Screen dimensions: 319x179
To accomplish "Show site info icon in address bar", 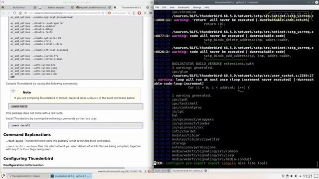I will [25, 13].
